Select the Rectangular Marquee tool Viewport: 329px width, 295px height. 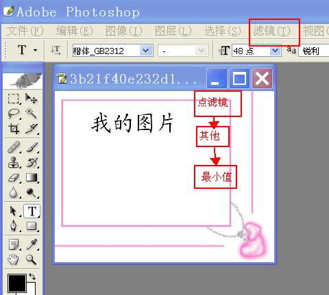[x=14, y=99]
